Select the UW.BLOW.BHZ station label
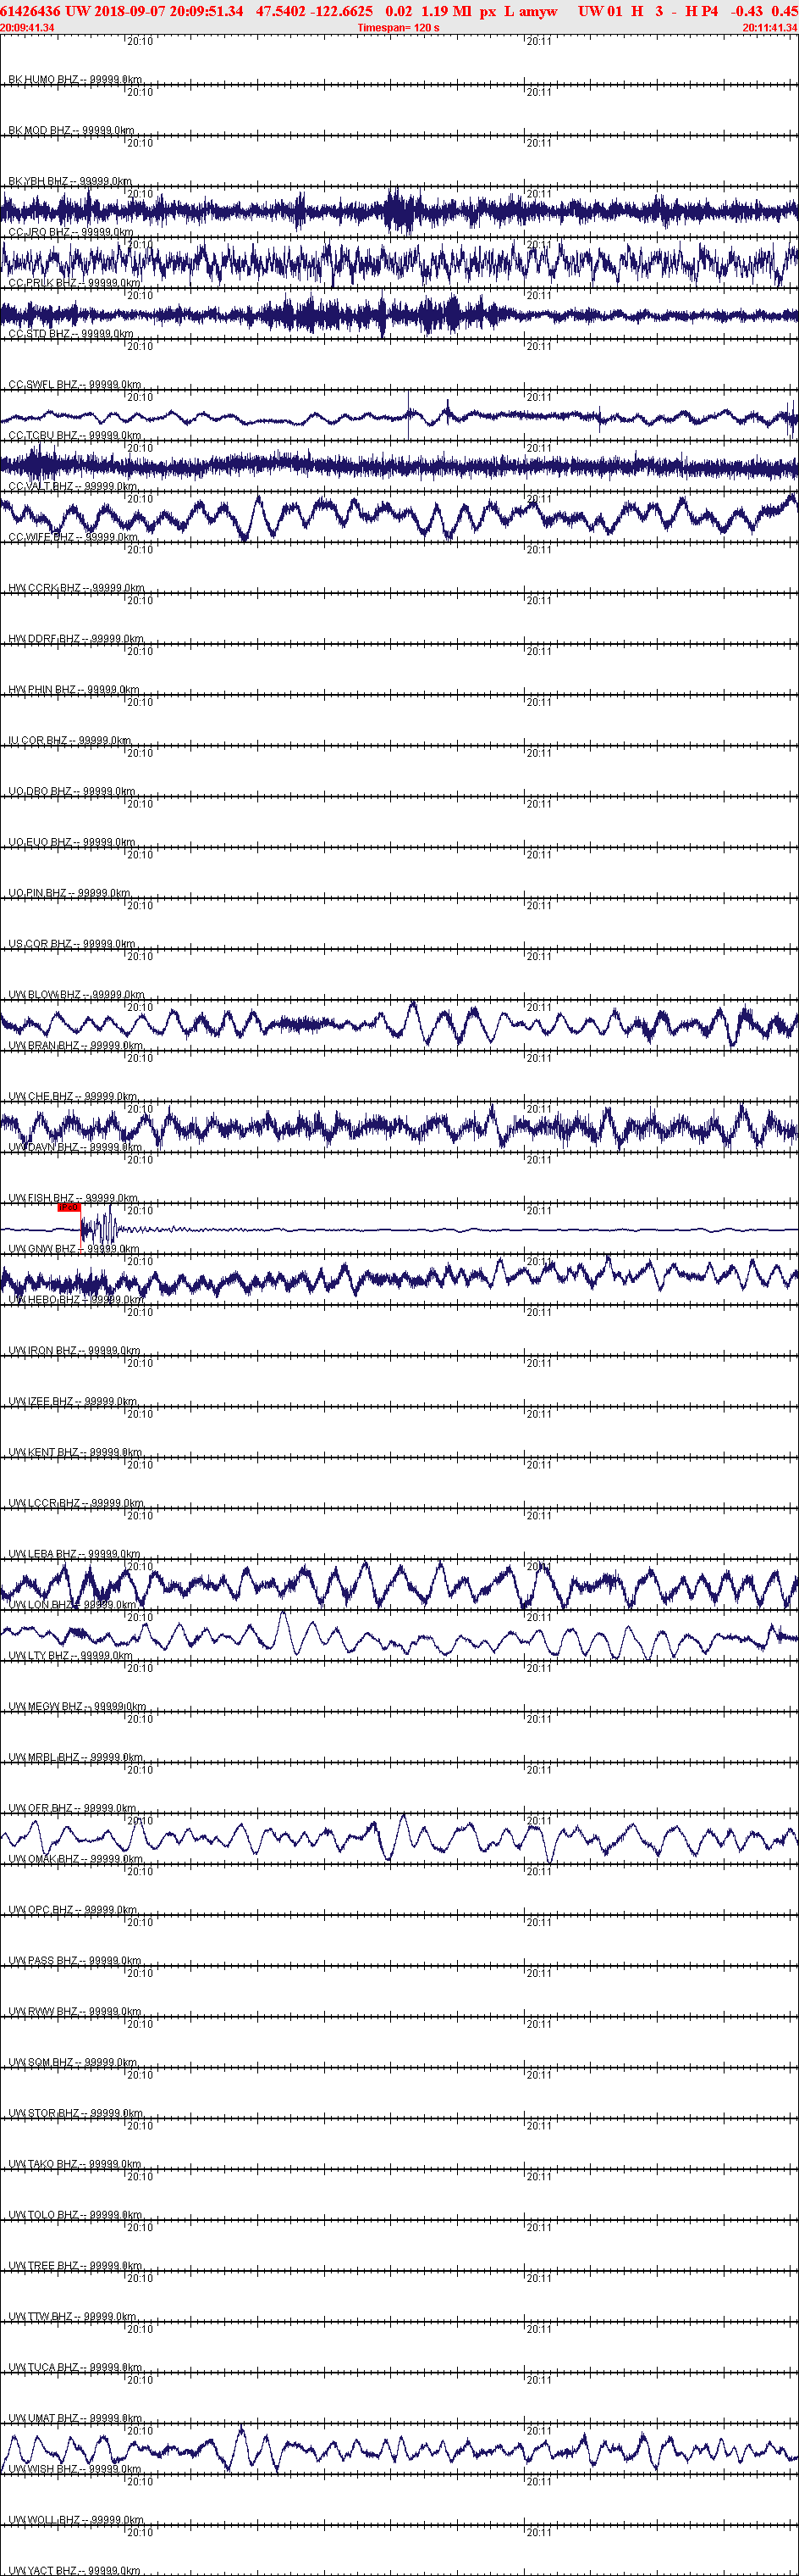799x2576 pixels. (76, 994)
